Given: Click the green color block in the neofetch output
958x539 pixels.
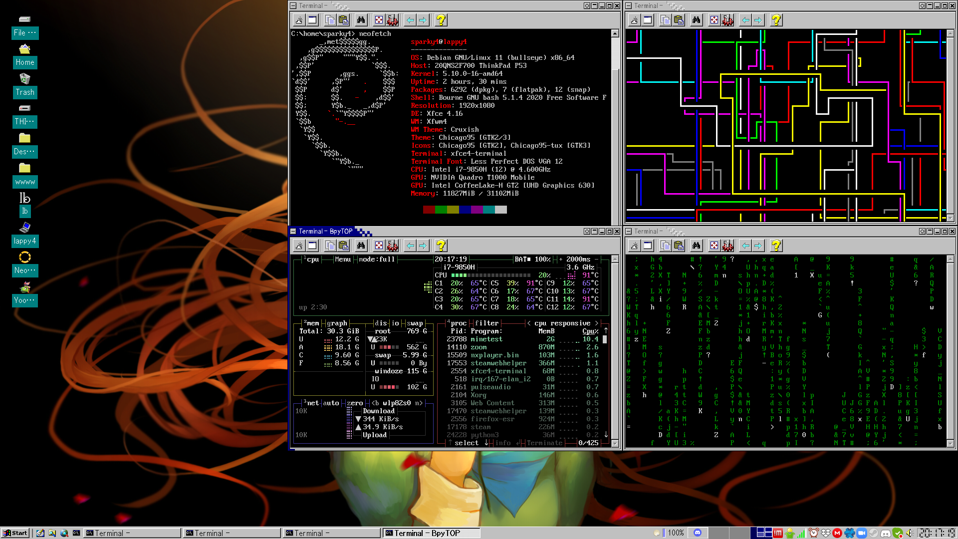Looking at the screenshot, I should tap(441, 210).
